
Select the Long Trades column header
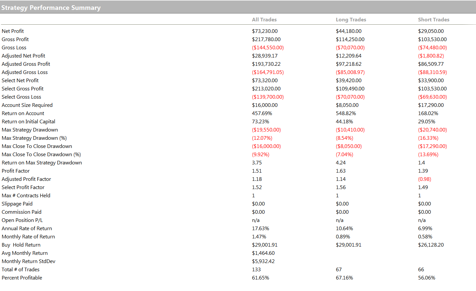[351, 20]
